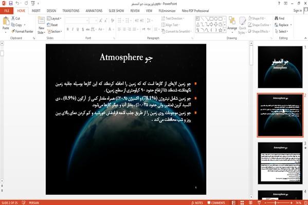The image size is (308, 205).
Task: Collapse the ribbon arrow
Action: click(305, 38)
